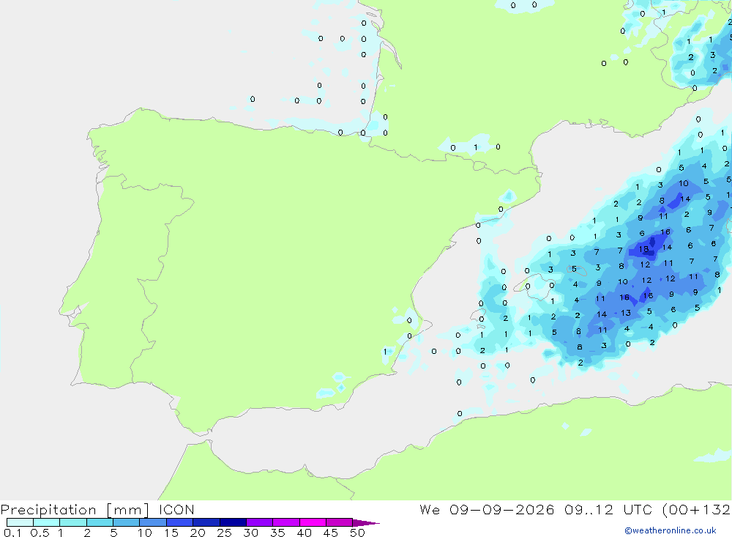Click the purple arrow beyond legend value 50

click(366, 523)
